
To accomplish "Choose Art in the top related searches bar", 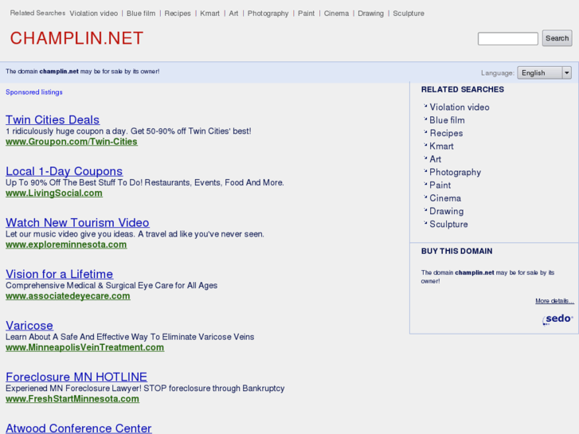I will (233, 14).
